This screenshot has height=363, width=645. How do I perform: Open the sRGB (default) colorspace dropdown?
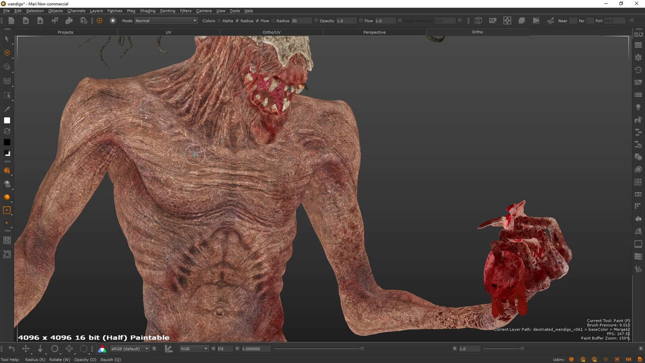[x=130, y=348]
